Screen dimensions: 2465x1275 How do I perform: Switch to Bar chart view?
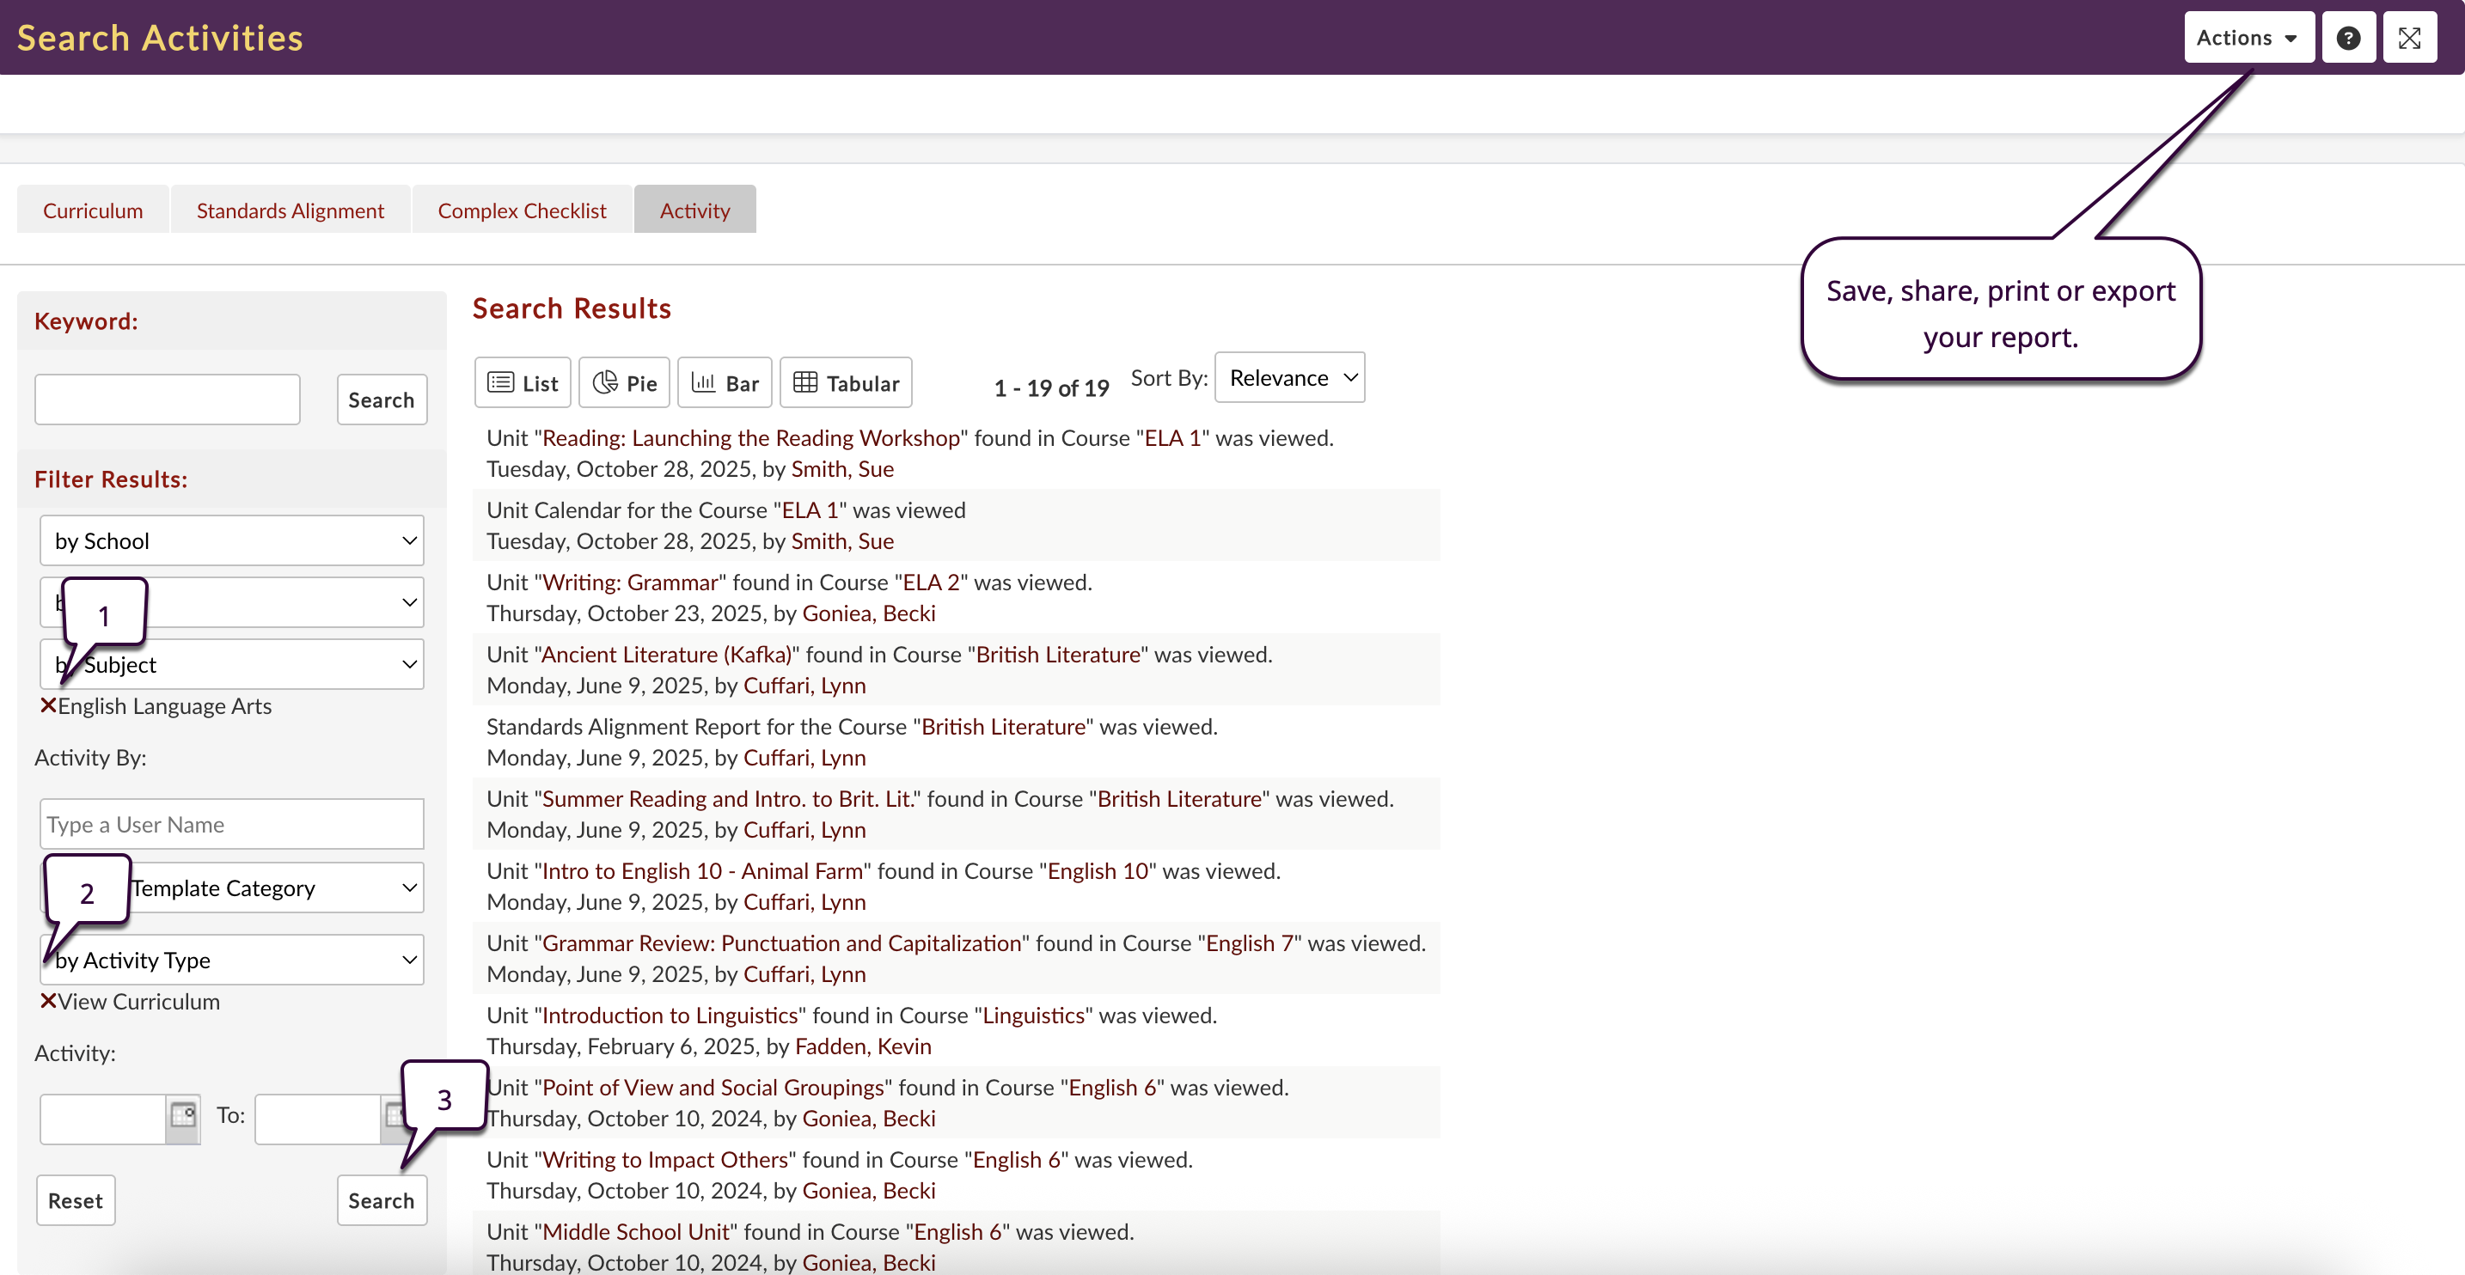tap(725, 383)
